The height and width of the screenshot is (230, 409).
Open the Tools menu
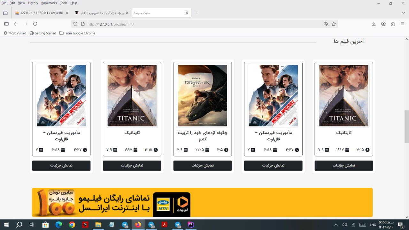point(64,3)
